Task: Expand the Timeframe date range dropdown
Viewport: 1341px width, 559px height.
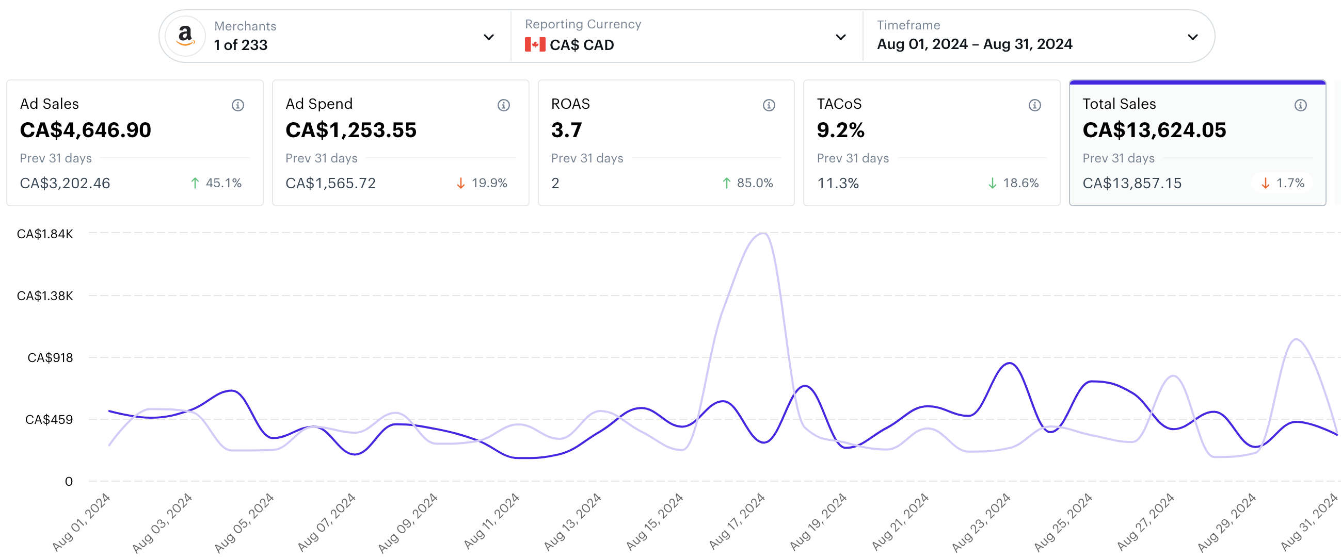Action: (1192, 37)
